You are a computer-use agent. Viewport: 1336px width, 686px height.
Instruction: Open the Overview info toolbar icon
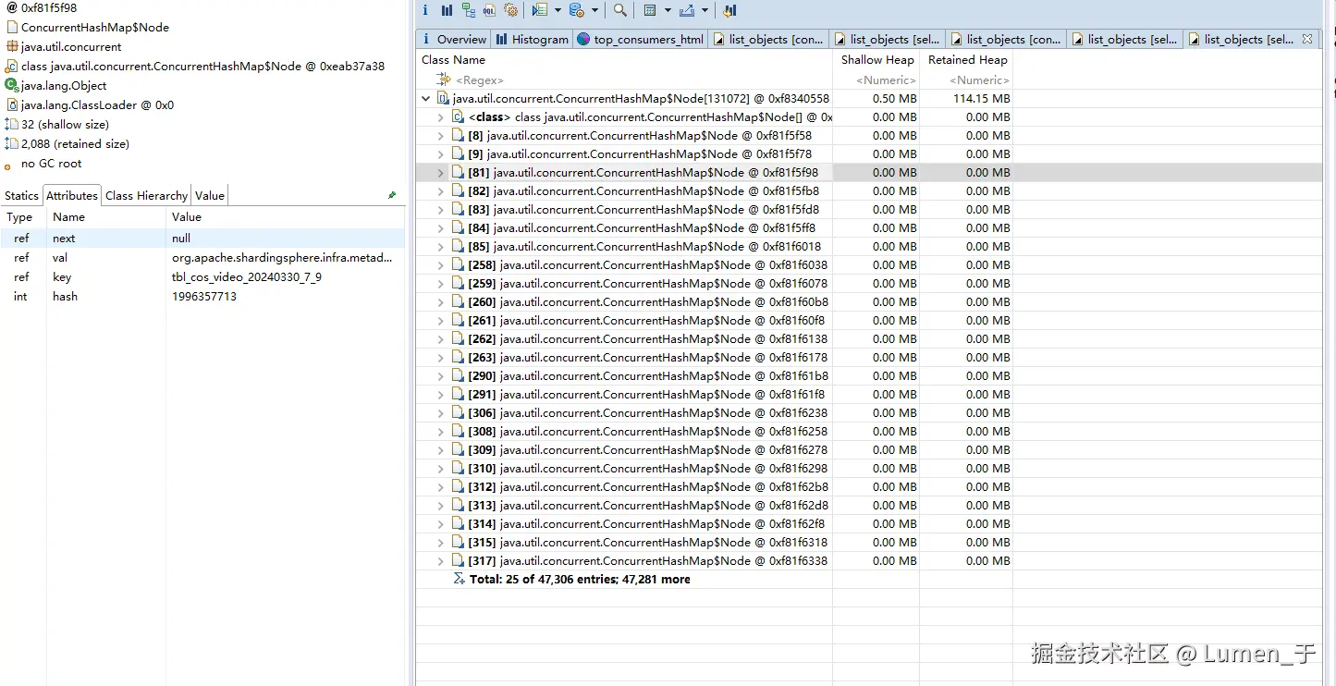click(x=425, y=10)
